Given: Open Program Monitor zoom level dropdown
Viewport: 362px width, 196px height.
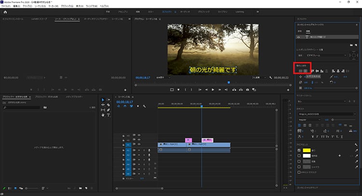Looking at the screenshot, I should point(163,78).
